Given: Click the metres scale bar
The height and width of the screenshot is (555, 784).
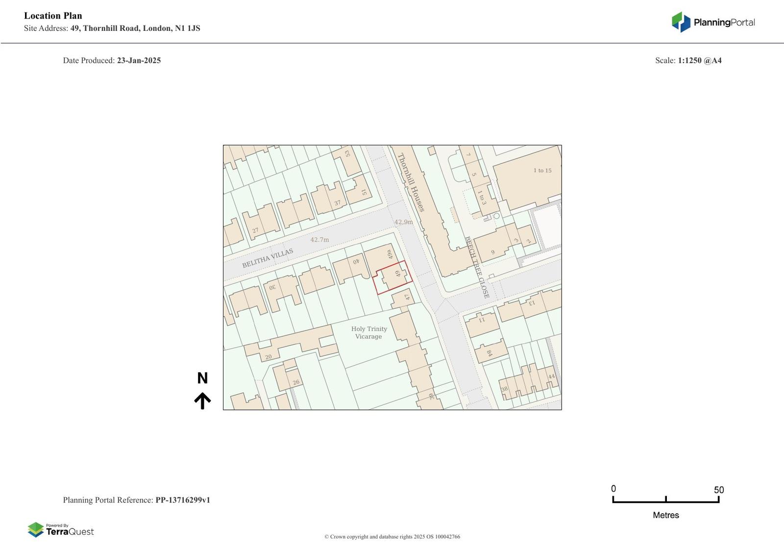Looking at the screenshot, I should [x=665, y=500].
